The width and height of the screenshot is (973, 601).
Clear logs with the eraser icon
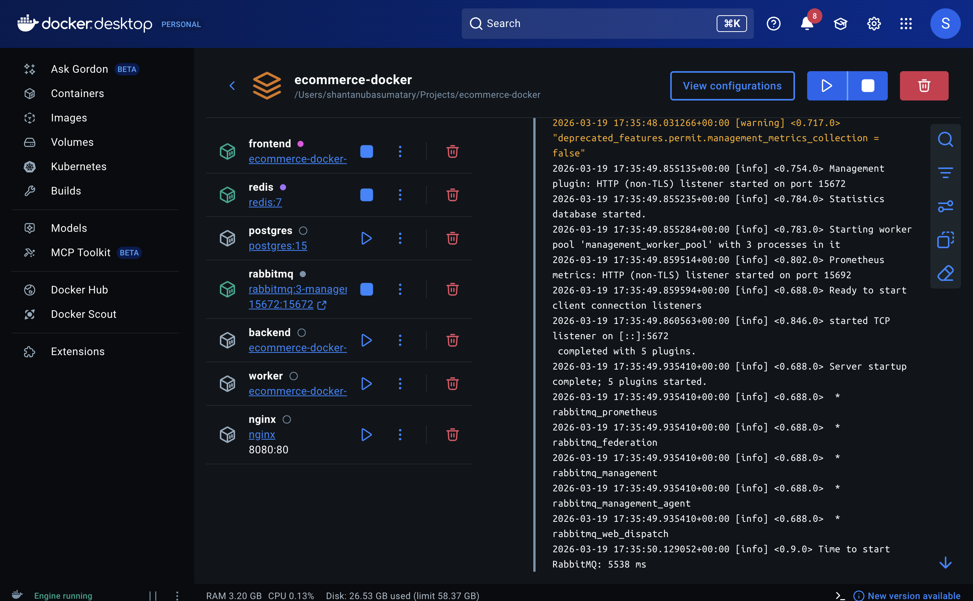pyautogui.click(x=945, y=273)
